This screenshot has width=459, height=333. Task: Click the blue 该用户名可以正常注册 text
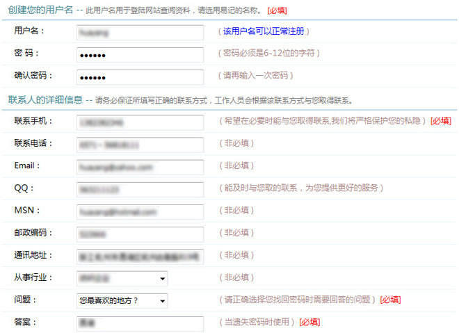[264, 32]
